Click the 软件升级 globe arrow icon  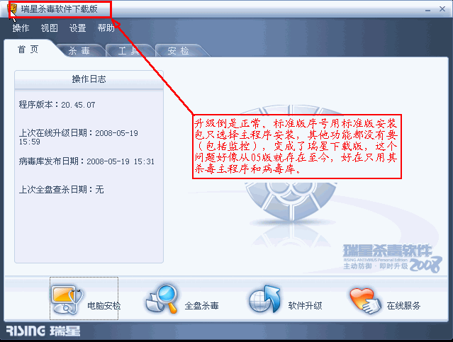click(x=264, y=299)
